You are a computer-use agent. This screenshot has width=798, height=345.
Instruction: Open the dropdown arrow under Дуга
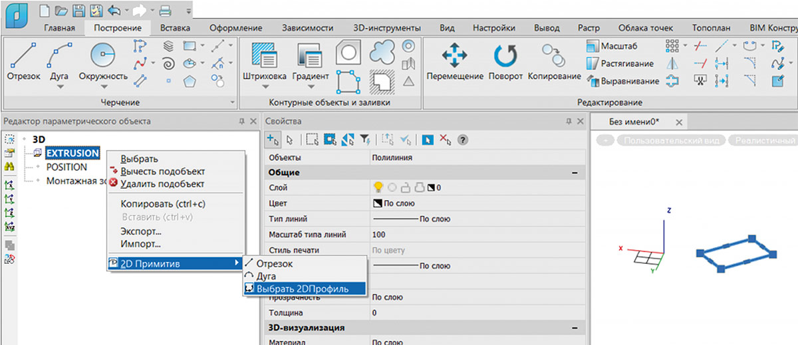click(59, 86)
